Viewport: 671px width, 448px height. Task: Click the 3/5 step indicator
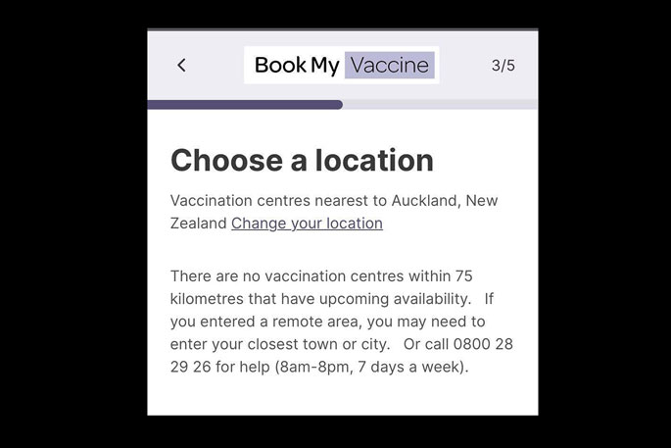[x=503, y=66]
